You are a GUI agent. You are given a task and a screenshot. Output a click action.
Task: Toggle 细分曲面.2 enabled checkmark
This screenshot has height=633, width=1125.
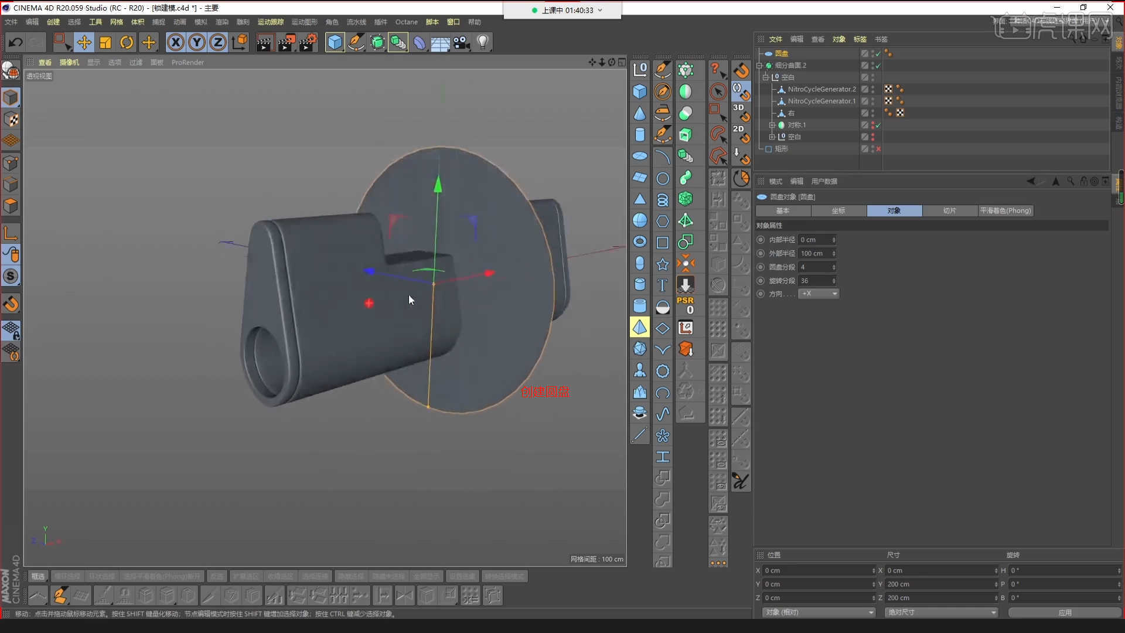point(878,66)
